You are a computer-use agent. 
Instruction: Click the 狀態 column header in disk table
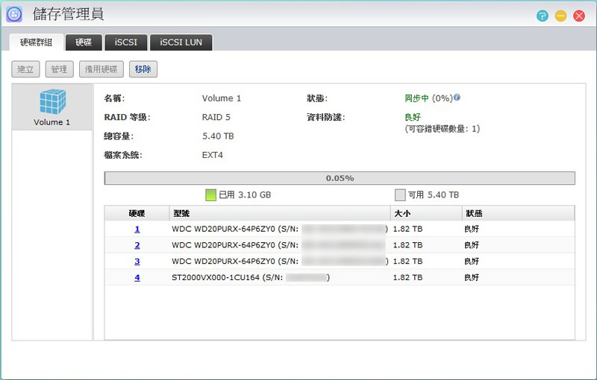pos(518,213)
